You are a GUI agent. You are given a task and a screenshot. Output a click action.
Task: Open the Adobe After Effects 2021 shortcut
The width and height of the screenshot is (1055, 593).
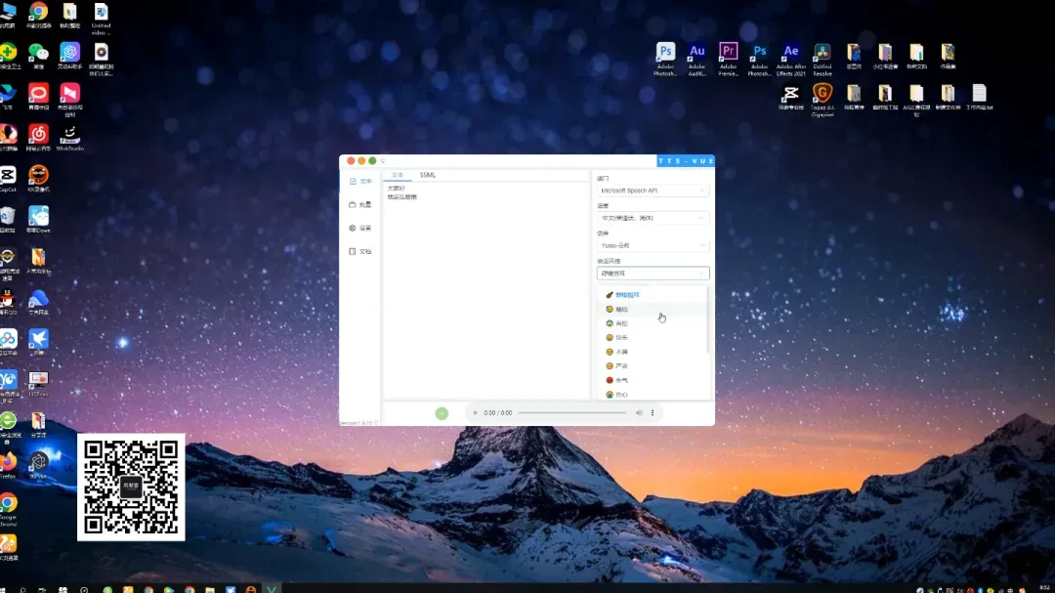coord(790,60)
